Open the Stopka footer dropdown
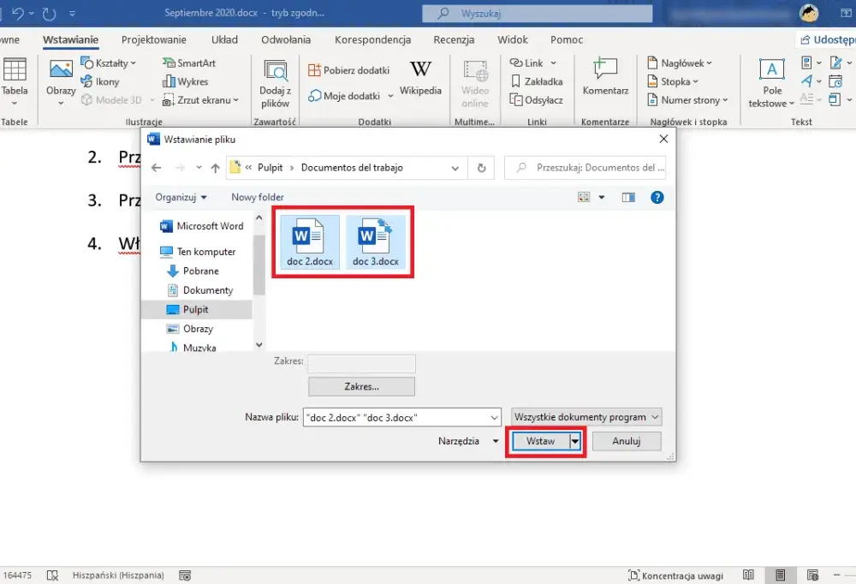This screenshot has width=856, height=584. click(x=673, y=81)
